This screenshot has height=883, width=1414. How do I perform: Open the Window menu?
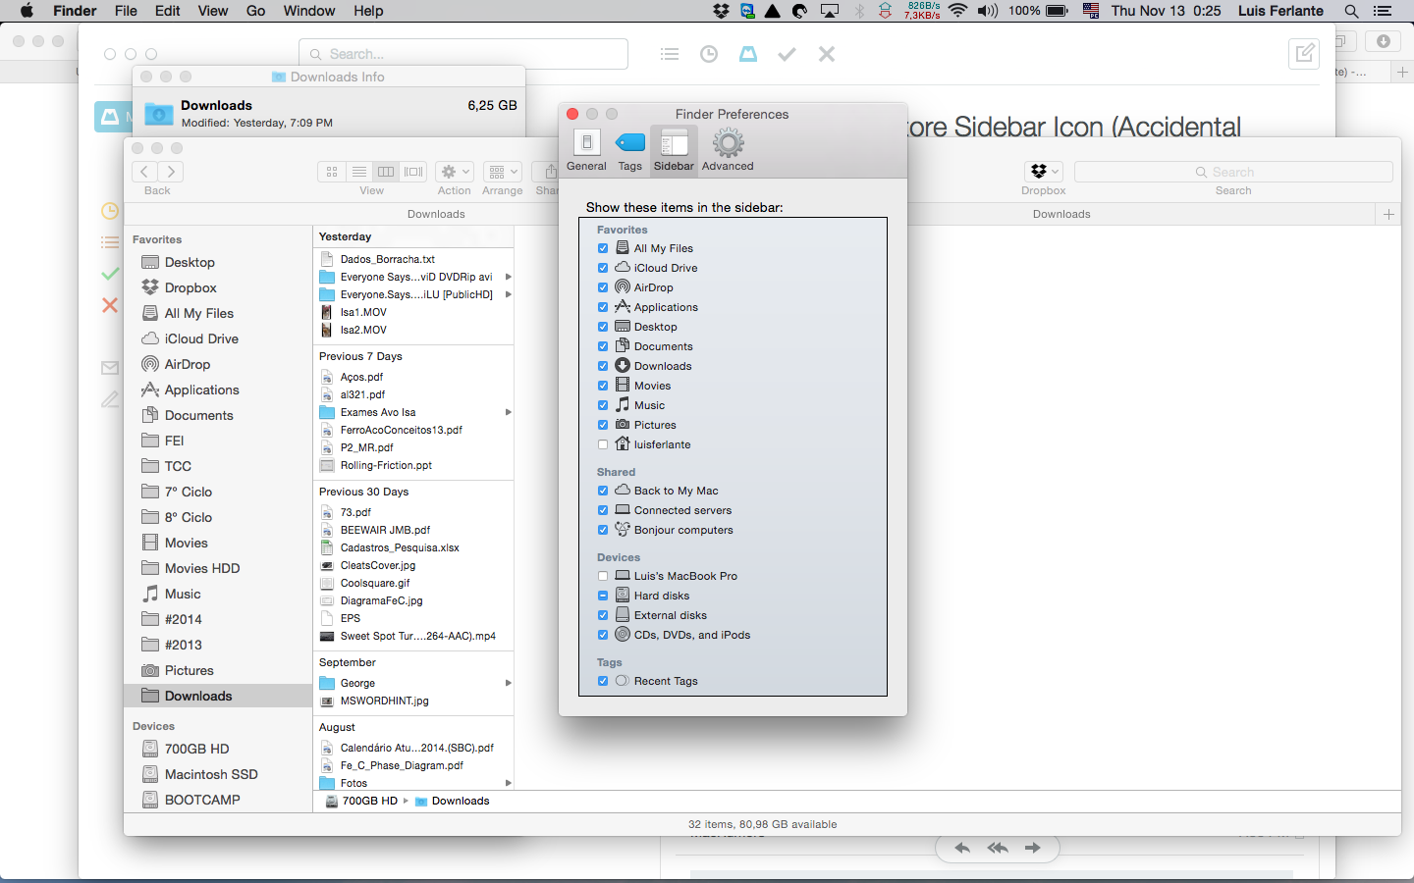309,11
